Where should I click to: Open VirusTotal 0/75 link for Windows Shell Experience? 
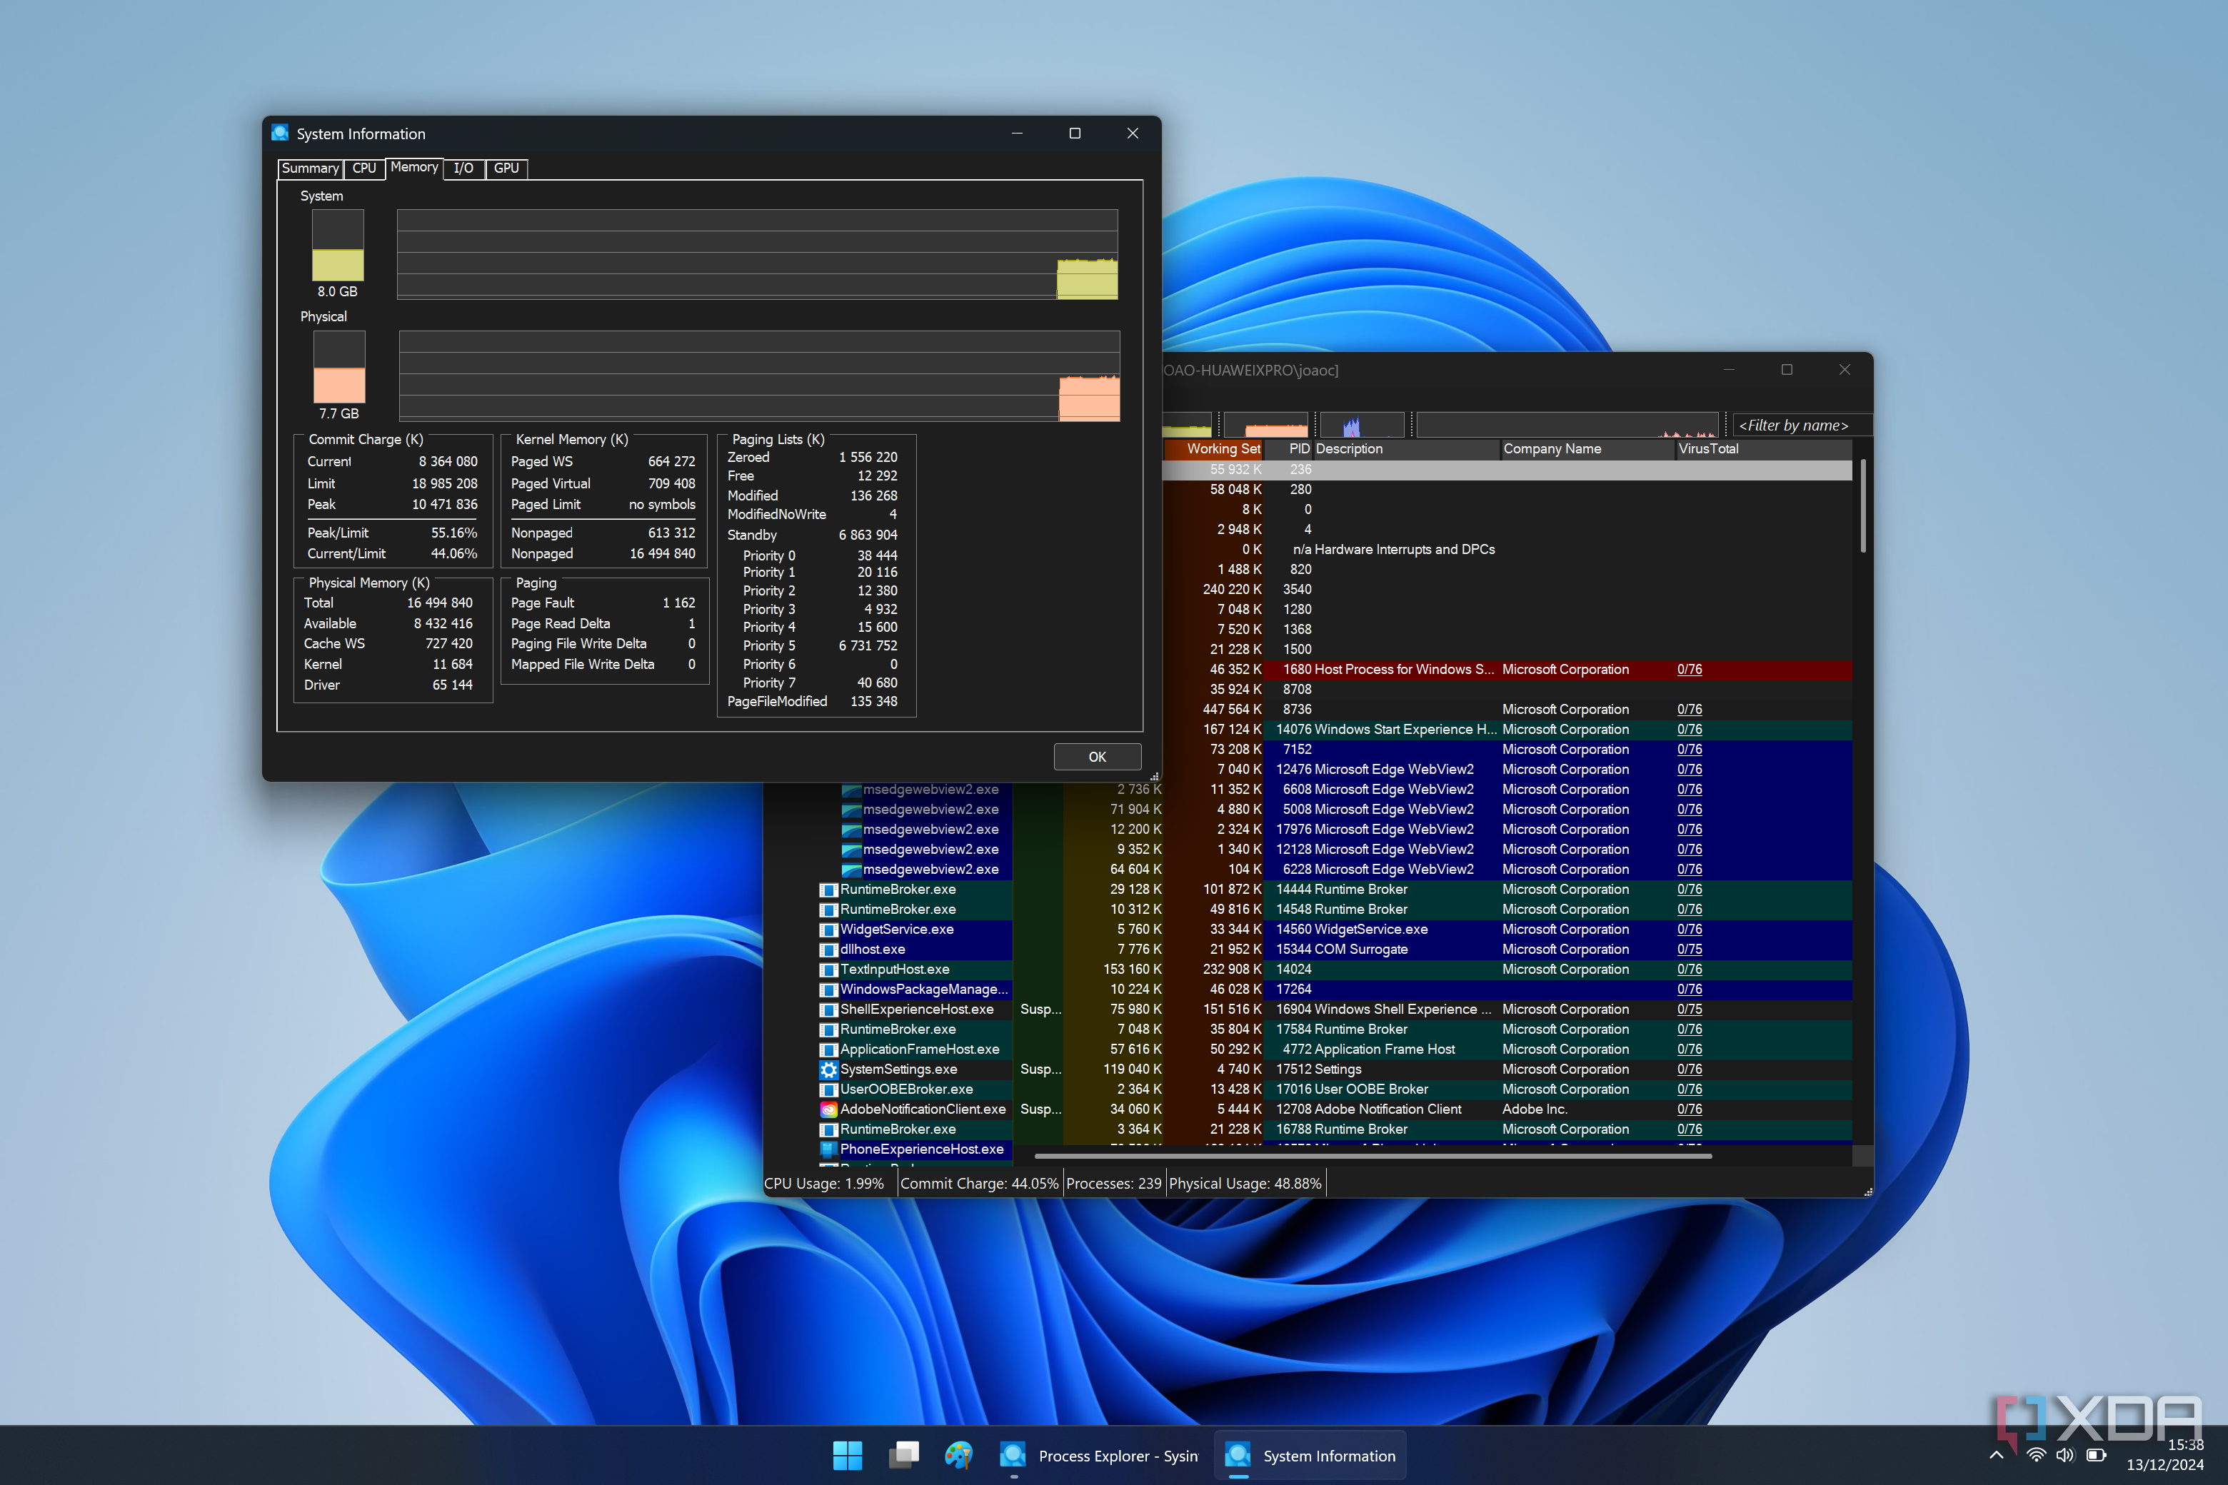tap(1689, 1010)
